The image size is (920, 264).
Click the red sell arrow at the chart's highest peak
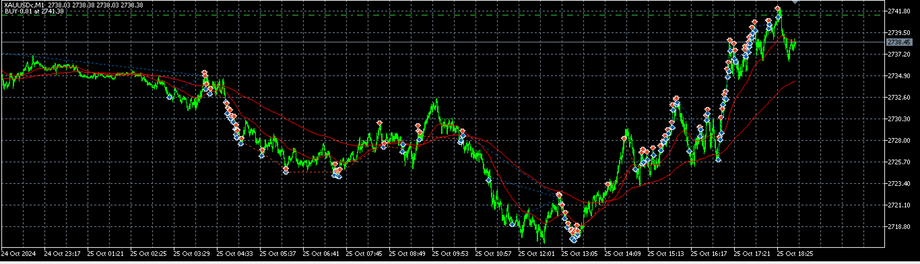(x=778, y=9)
